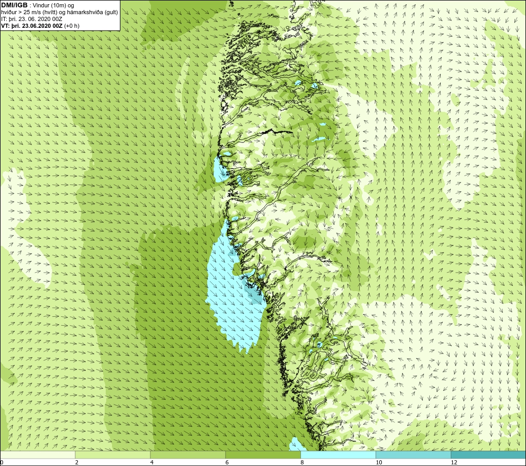Viewport: 526px width, 466px height.
Task: Click the 10–12 m/s legend color swatch
Action: [413, 454]
